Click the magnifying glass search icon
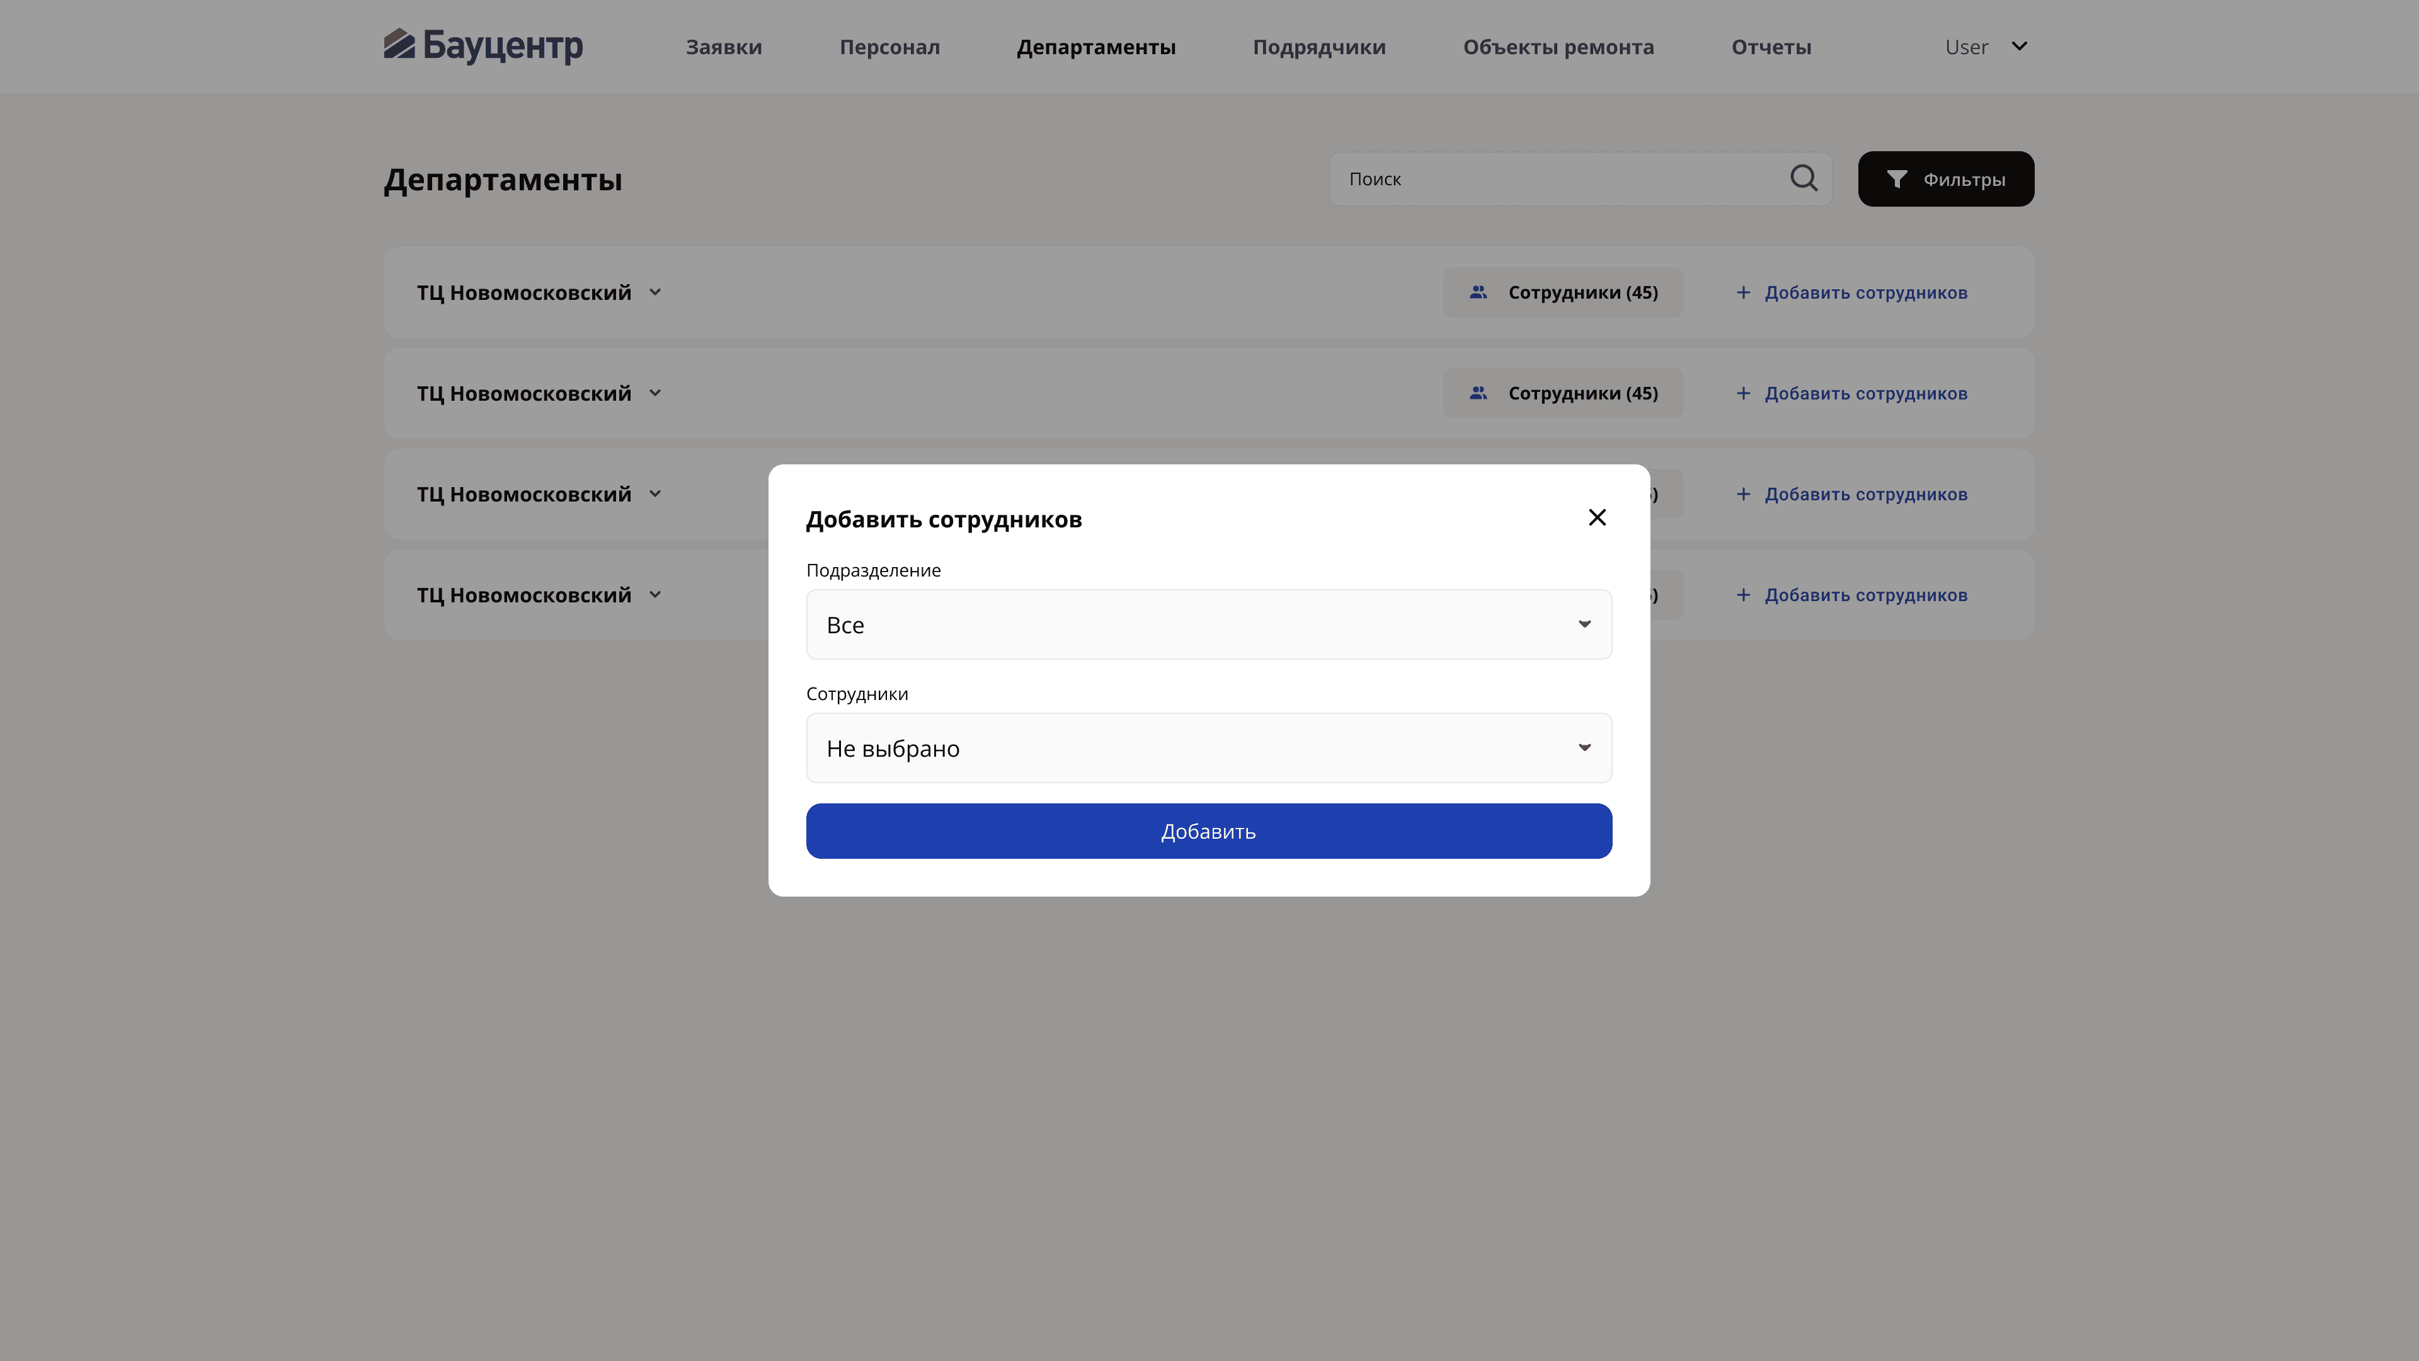 tap(1804, 178)
